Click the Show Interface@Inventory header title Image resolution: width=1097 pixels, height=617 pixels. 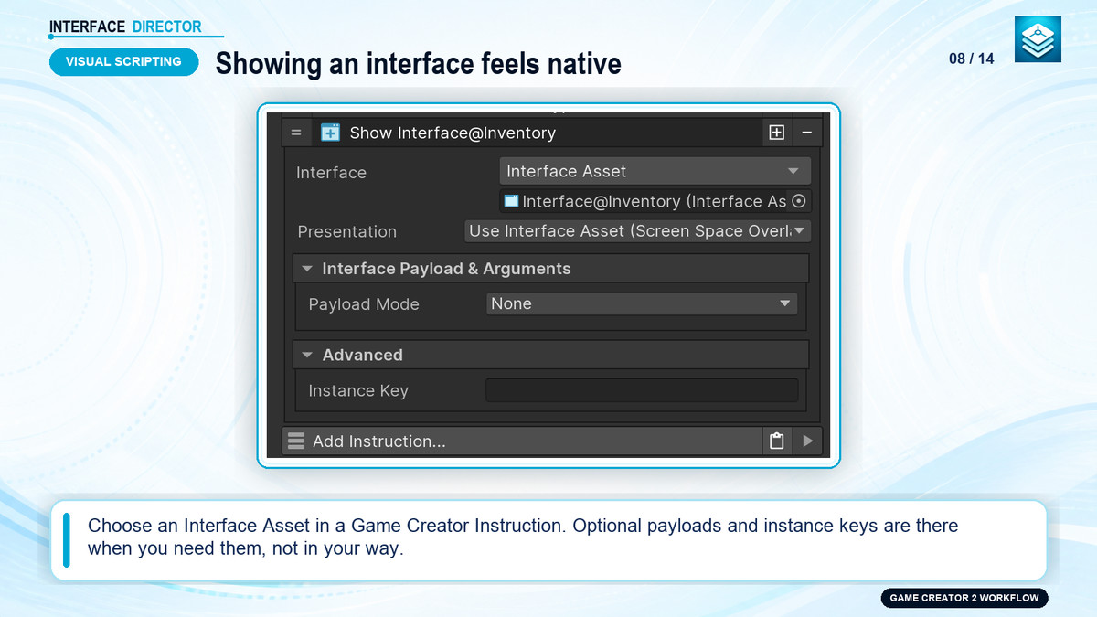453,133
